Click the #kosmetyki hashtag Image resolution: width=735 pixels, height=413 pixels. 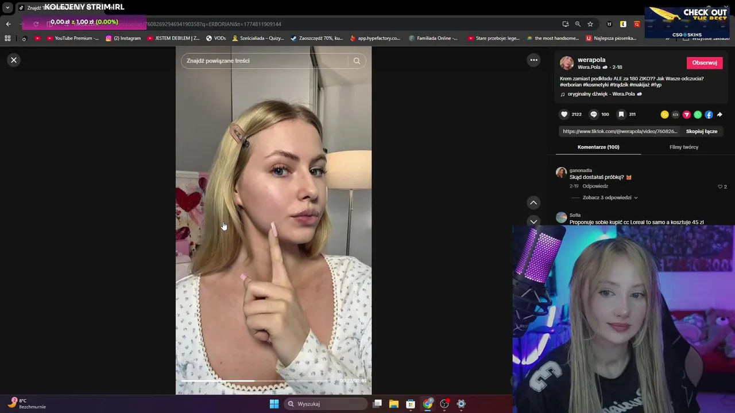(595, 85)
